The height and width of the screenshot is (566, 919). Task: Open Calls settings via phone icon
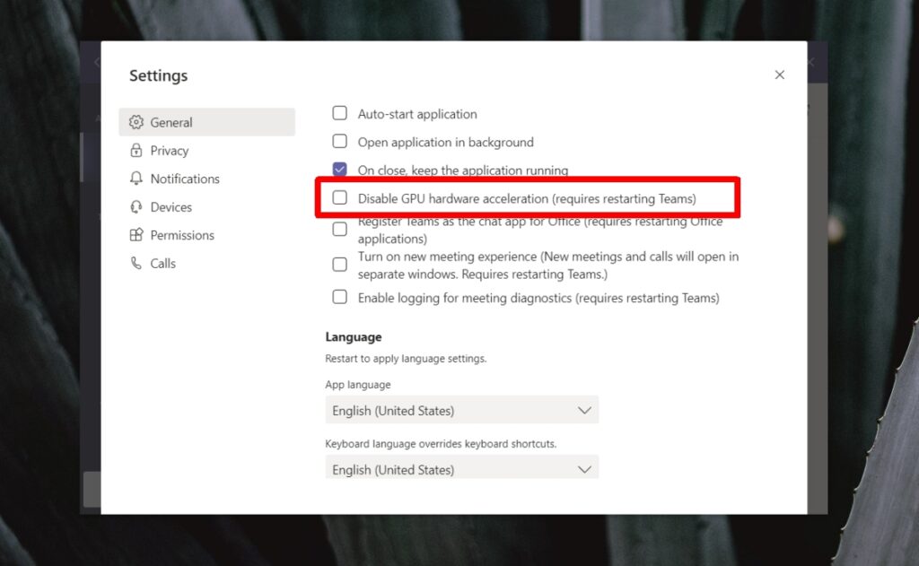pos(136,263)
